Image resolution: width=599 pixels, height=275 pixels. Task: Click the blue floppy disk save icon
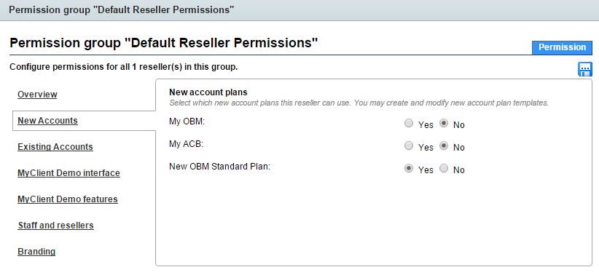coord(585,69)
